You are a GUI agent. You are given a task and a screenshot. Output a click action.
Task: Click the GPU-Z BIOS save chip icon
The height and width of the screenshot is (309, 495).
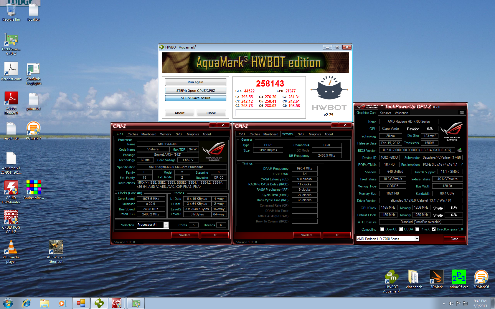pos(459,150)
